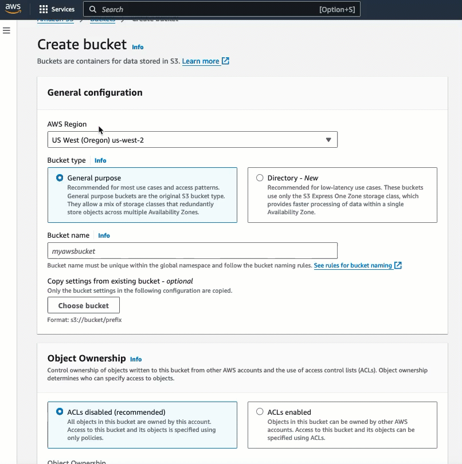Click the Amazon S3 breadcrumb link
This screenshot has width=462, height=464.
pyautogui.click(x=56, y=20)
